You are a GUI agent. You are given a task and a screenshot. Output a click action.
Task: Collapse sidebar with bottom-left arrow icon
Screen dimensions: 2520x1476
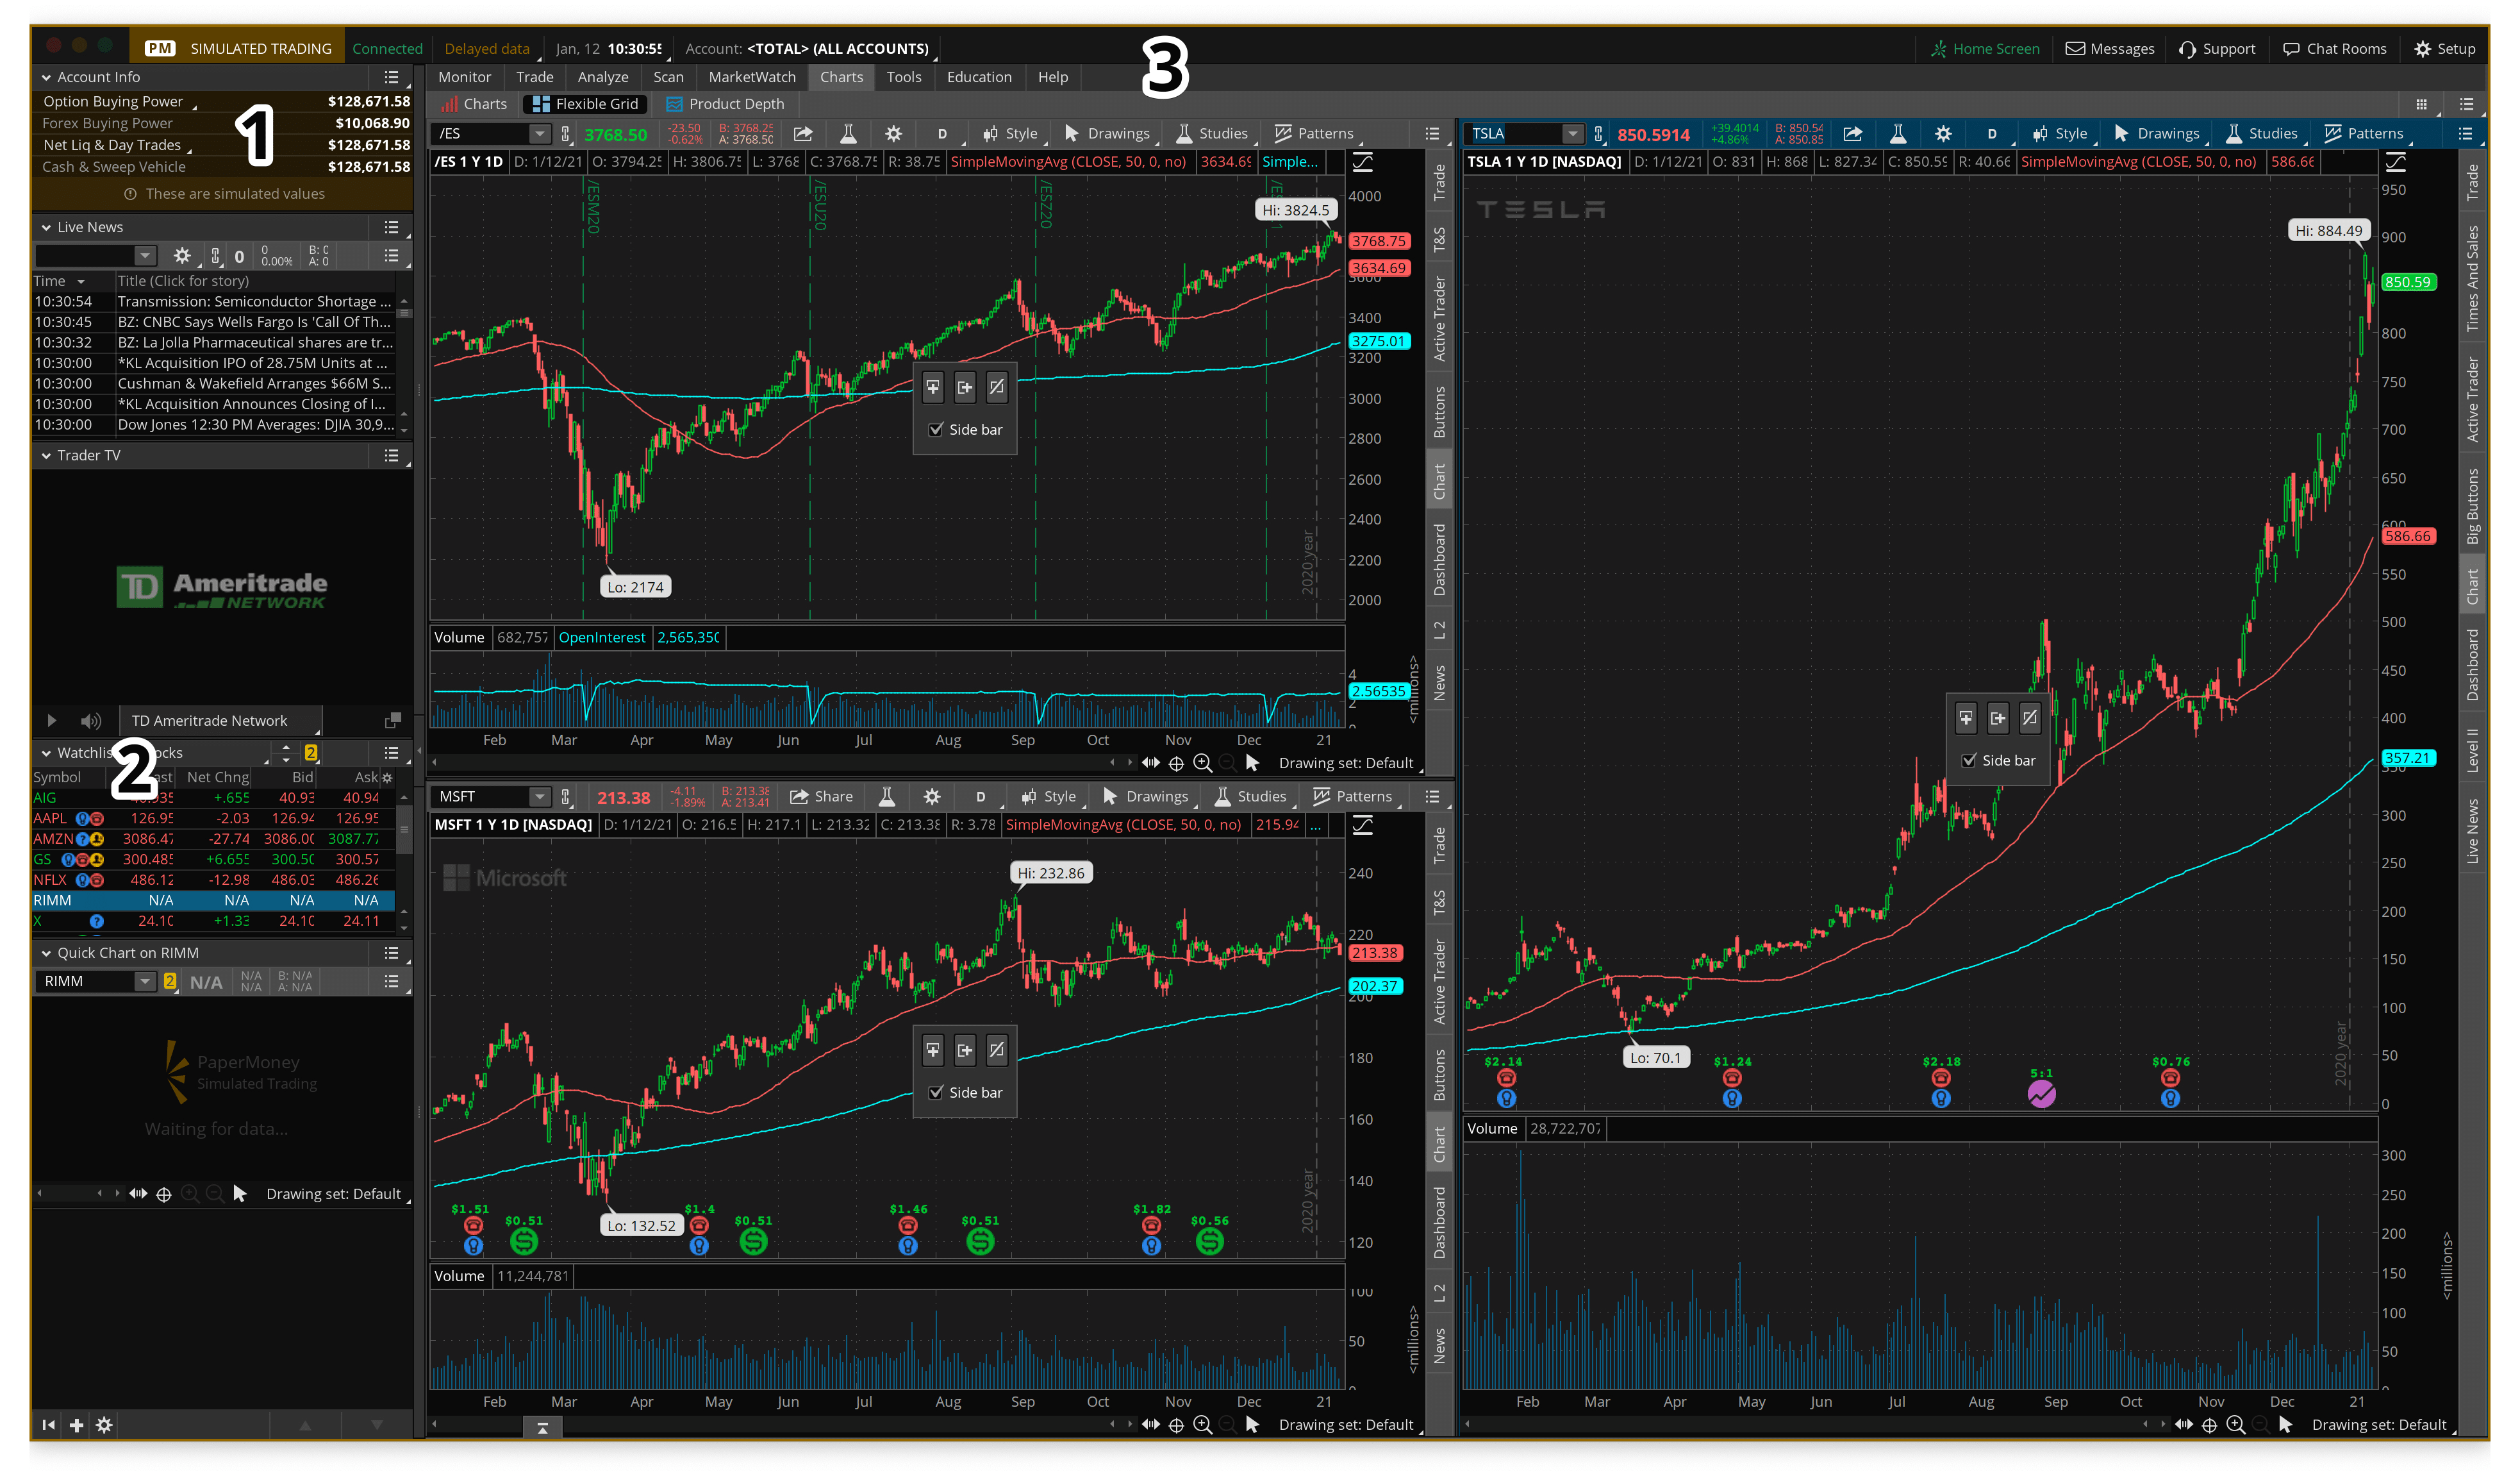[x=48, y=1425]
